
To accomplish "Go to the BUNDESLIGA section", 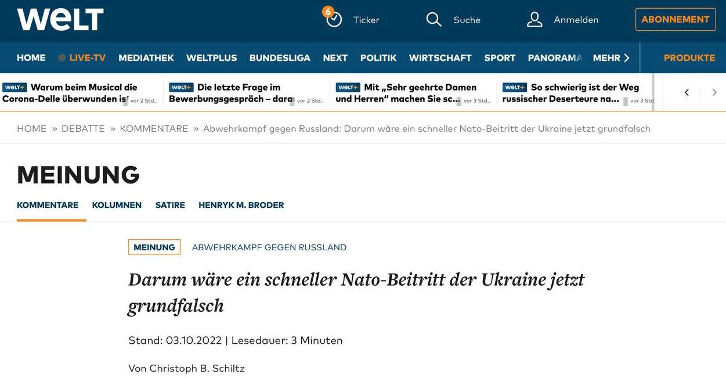I will coord(280,58).
